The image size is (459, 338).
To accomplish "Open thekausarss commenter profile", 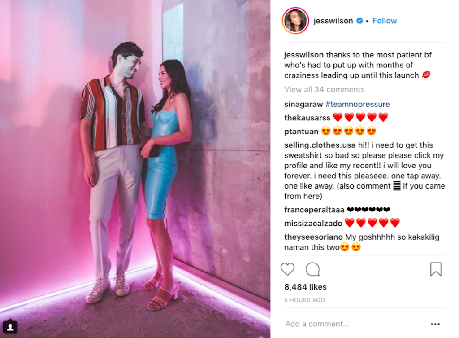I will point(307,118).
